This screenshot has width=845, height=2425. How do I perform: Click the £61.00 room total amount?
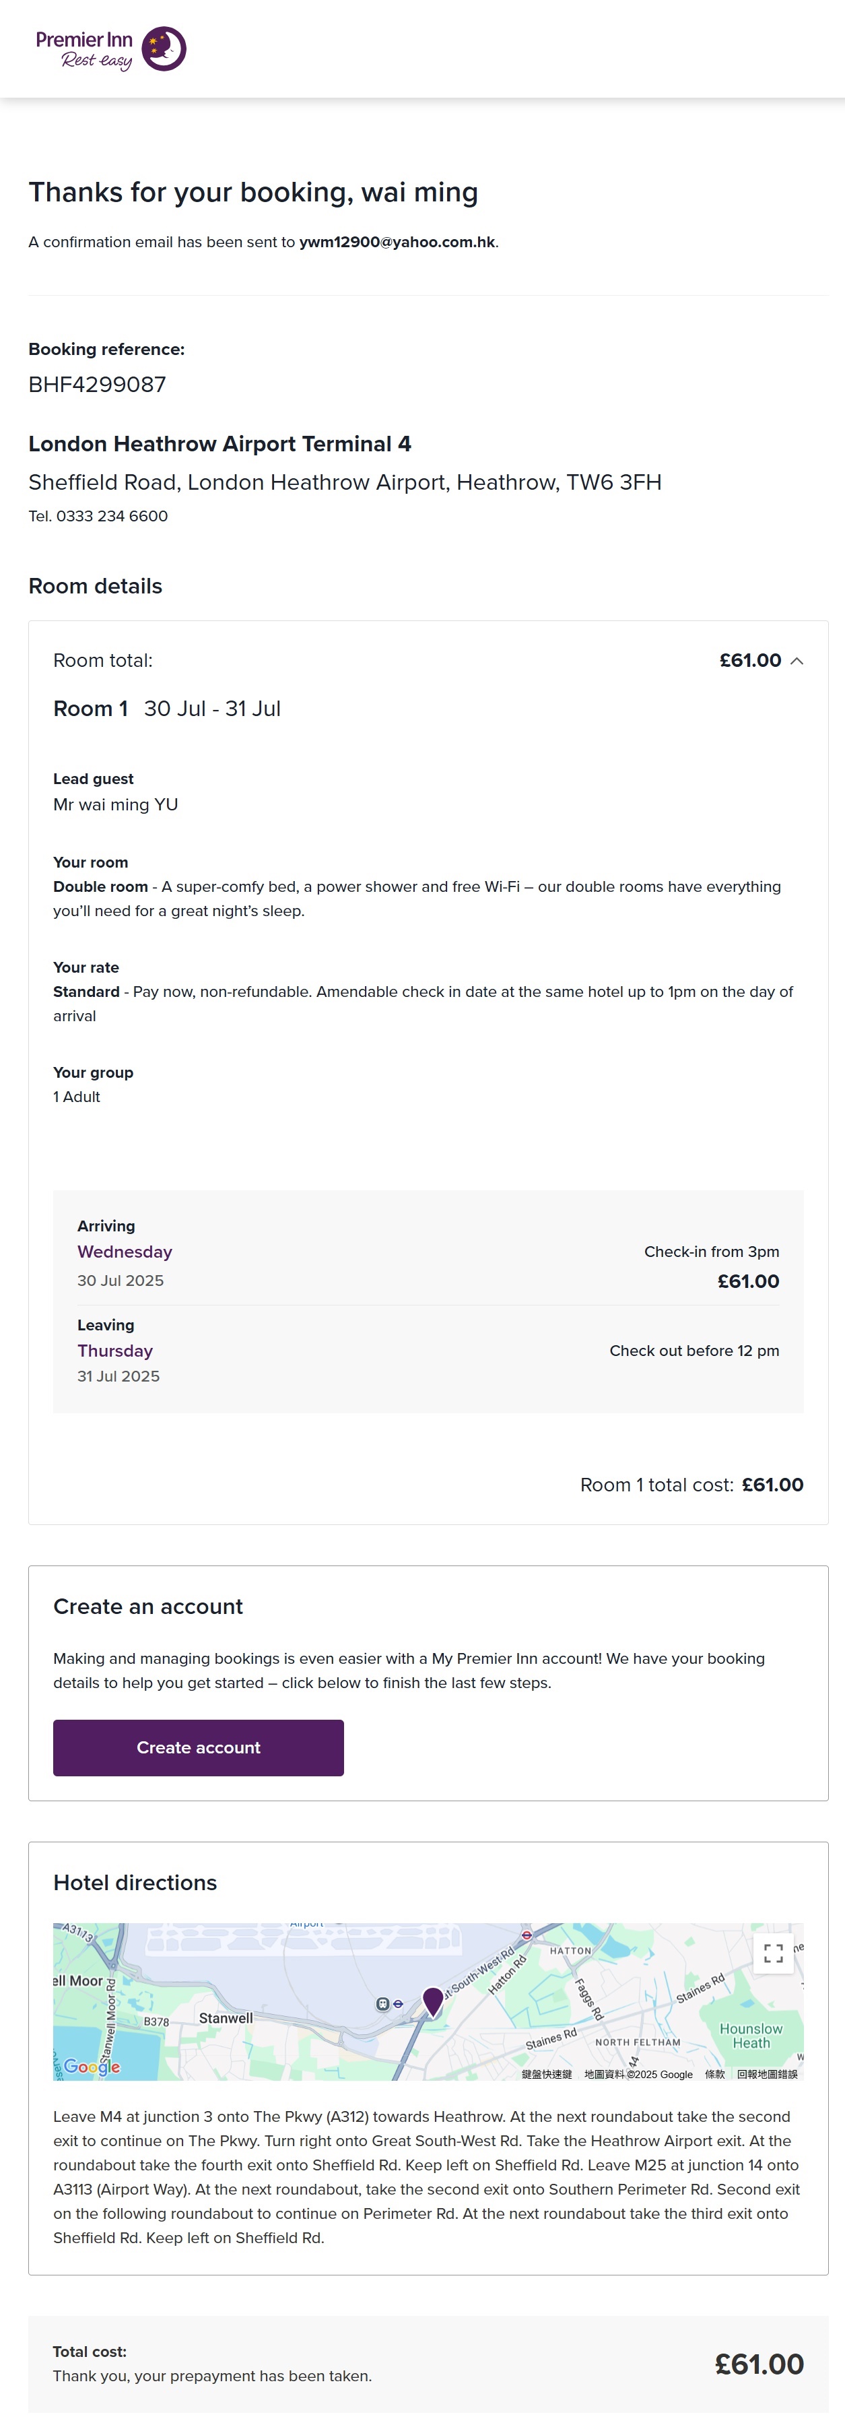[750, 661]
